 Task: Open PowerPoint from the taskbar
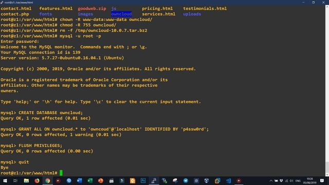(101, 180)
